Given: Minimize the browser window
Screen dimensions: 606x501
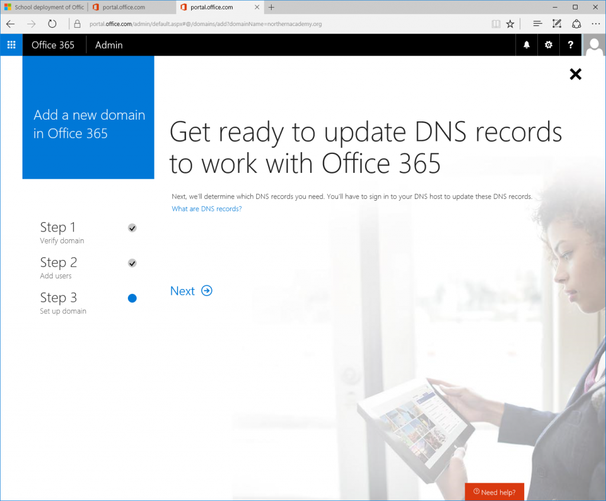Looking at the screenshot, I should pyautogui.click(x=555, y=7).
